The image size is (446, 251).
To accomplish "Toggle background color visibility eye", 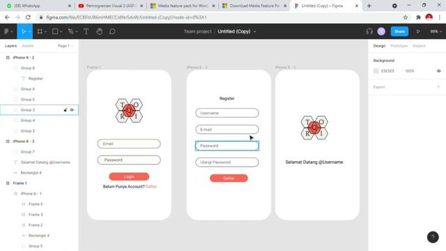I will (x=438, y=71).
